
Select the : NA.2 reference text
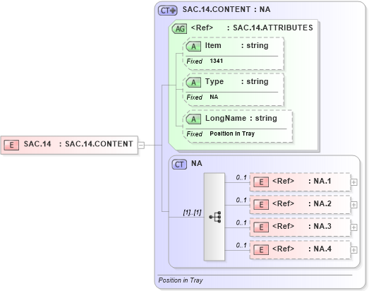320,203
